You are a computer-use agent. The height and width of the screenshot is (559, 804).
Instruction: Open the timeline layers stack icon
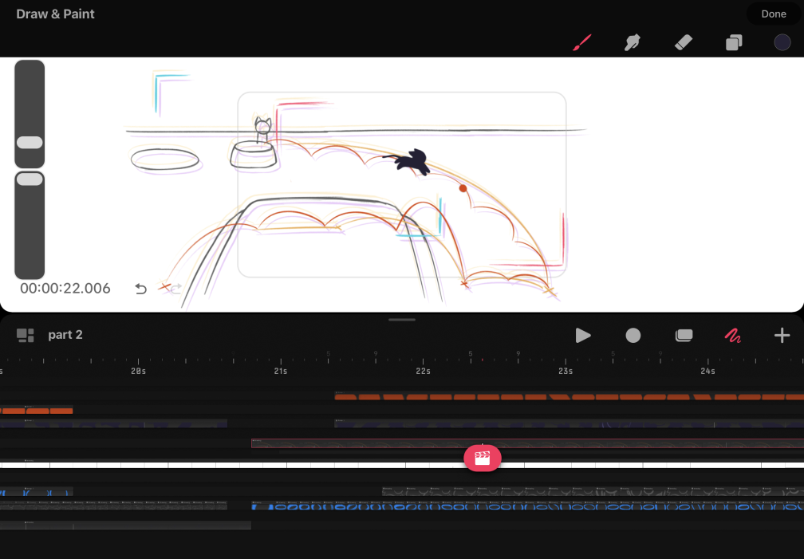point(684,336)
